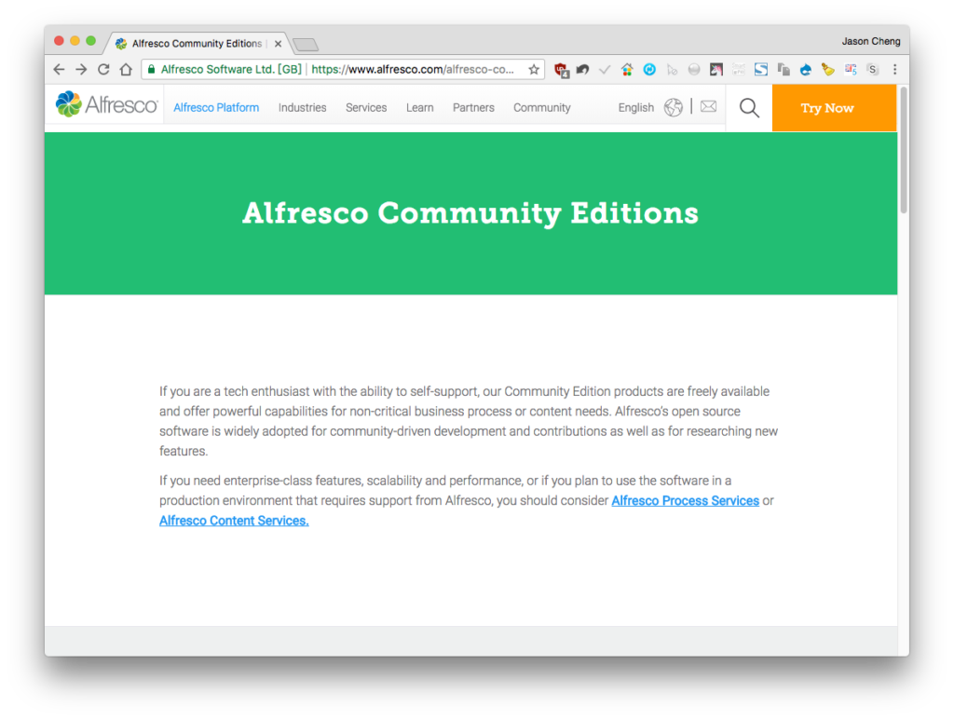Bookmark this page with the star icon

(x=534, y=69)
